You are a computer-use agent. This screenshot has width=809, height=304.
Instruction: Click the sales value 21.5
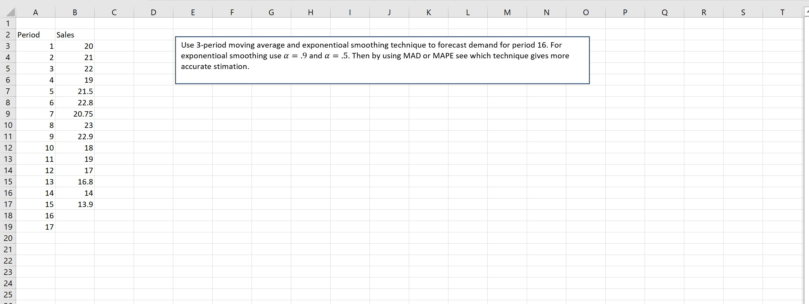click(75, 91)
